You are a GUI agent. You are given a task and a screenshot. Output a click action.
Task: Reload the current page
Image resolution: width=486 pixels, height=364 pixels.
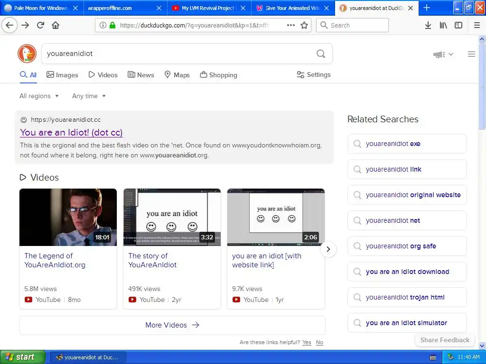point(40,25)
